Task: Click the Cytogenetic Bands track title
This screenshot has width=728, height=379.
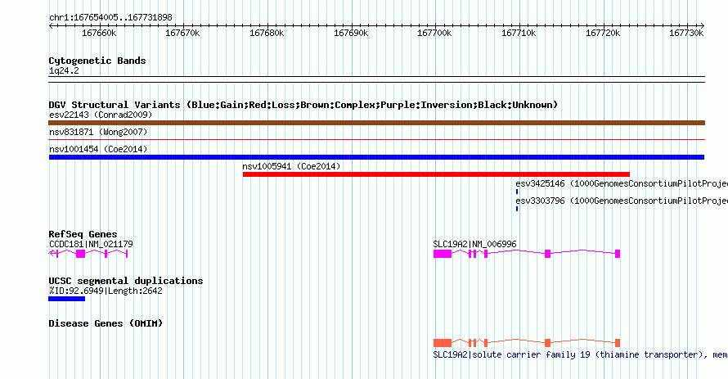Action: pos(97,61)
